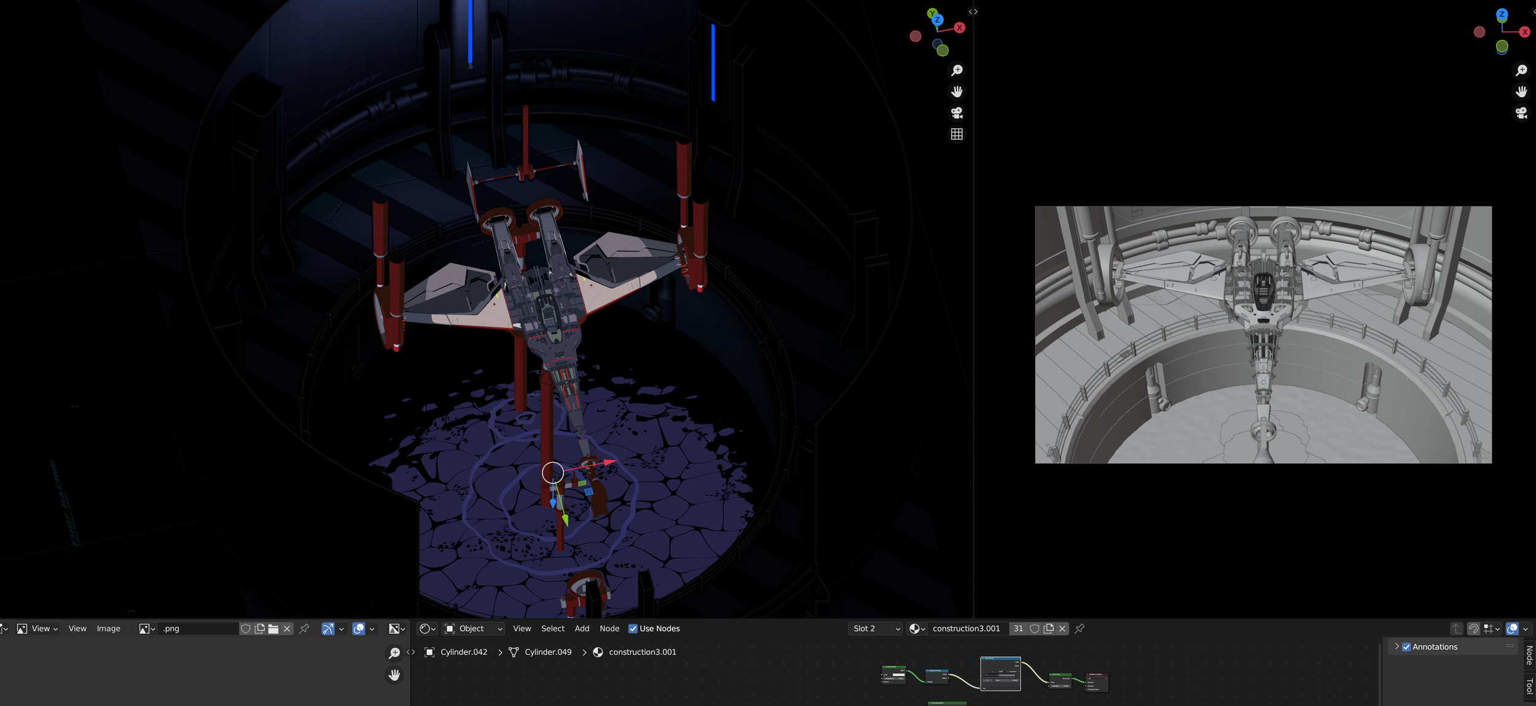Click the small arrows toggling main viewport's sidebar
This screenshot has width=1536, height=706.
973,12
